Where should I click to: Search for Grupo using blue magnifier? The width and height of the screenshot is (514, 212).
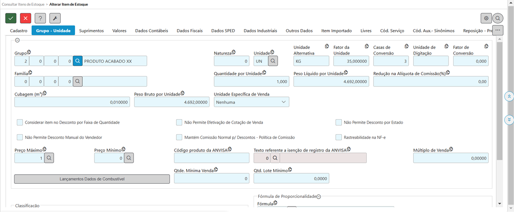pos(78,61)
